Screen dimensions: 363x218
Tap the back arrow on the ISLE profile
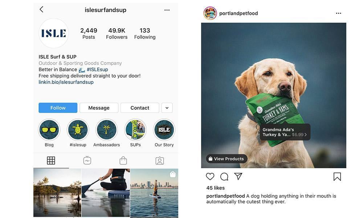(x=41, y=9)
